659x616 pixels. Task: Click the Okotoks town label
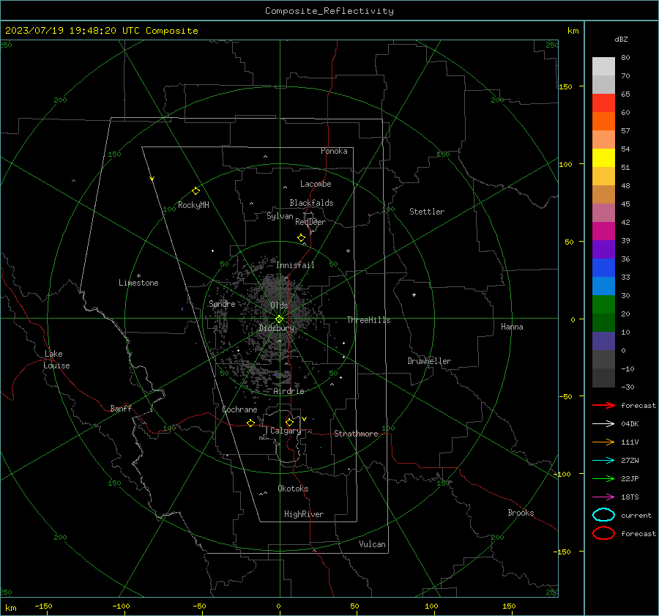pos(293,489)
